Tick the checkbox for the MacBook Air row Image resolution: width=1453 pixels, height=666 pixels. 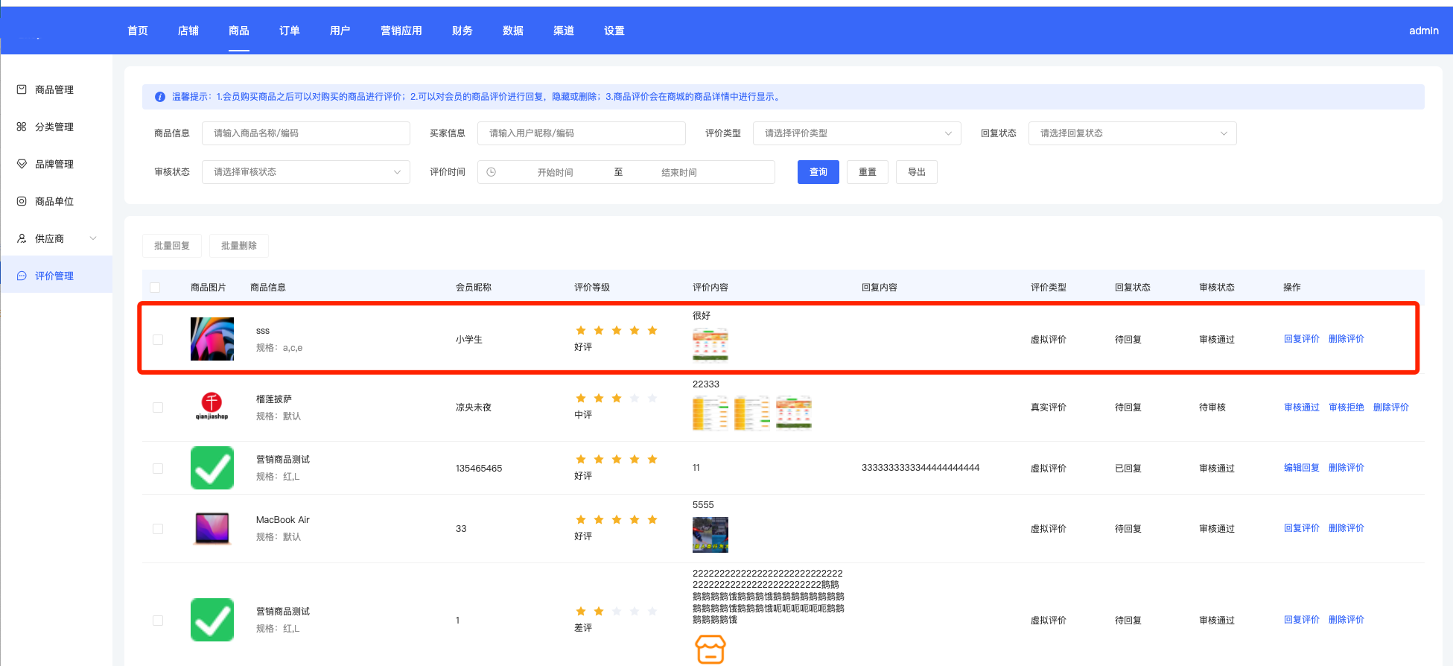click(158, 529)
